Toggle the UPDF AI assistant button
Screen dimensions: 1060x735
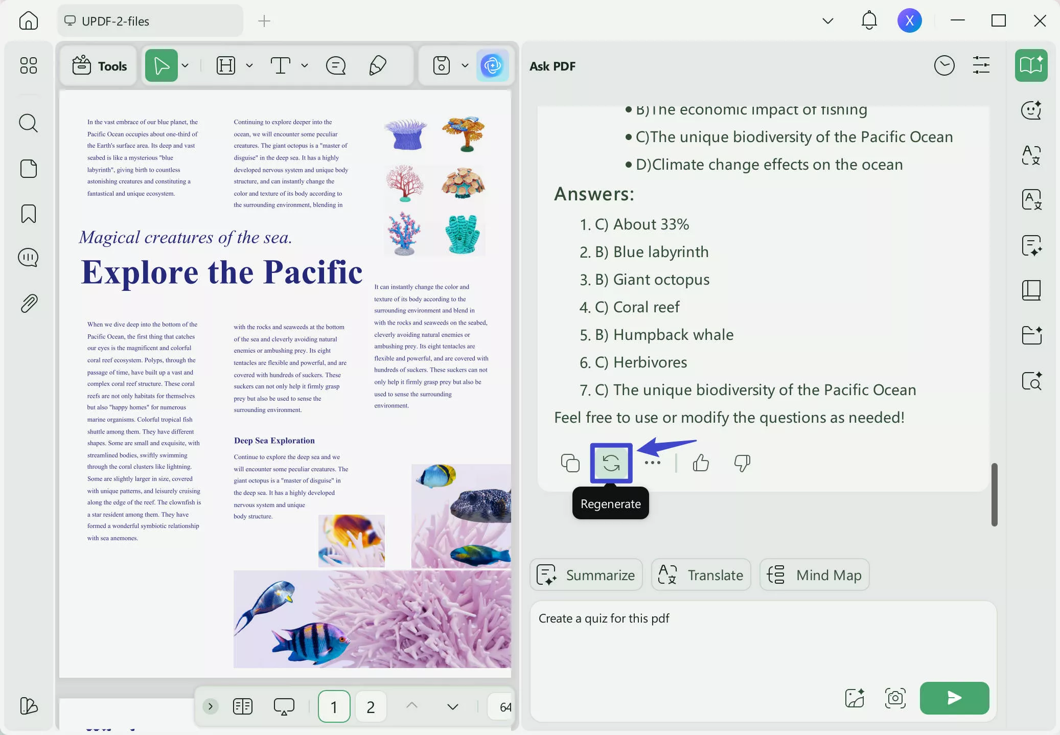[x=492, y=65]
